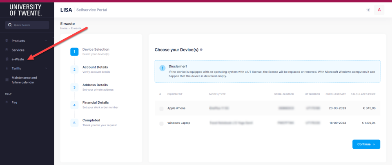Click the Faq sidebar icon

(x=7, y=102)
